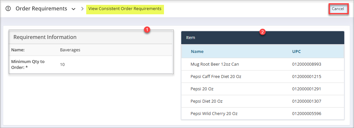Click the Order Requirements title

[x=41, y=8]
